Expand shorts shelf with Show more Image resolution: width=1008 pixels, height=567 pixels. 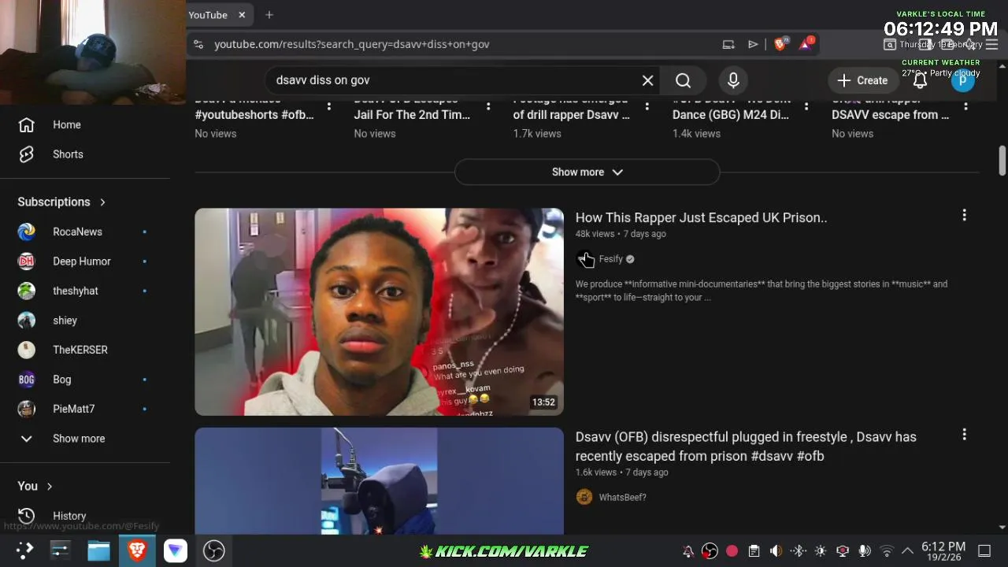click(x=587, y=172)
